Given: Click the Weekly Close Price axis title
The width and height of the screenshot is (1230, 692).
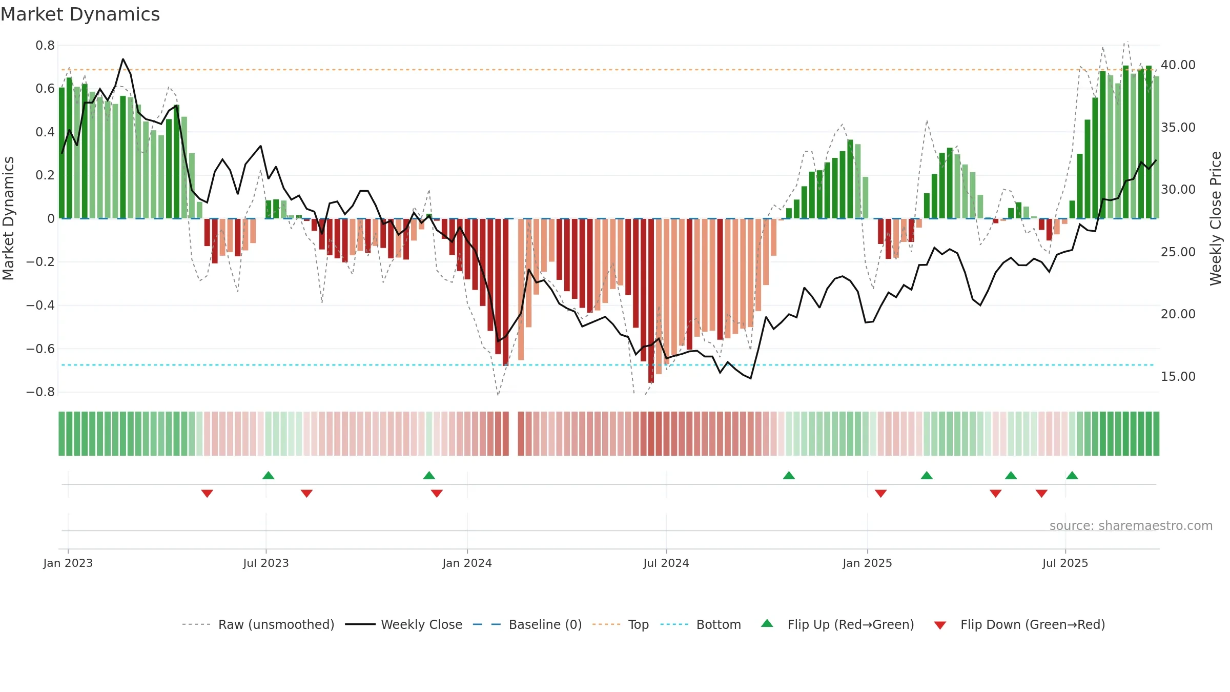Looking at the screenshot, I should [1216, 218].
